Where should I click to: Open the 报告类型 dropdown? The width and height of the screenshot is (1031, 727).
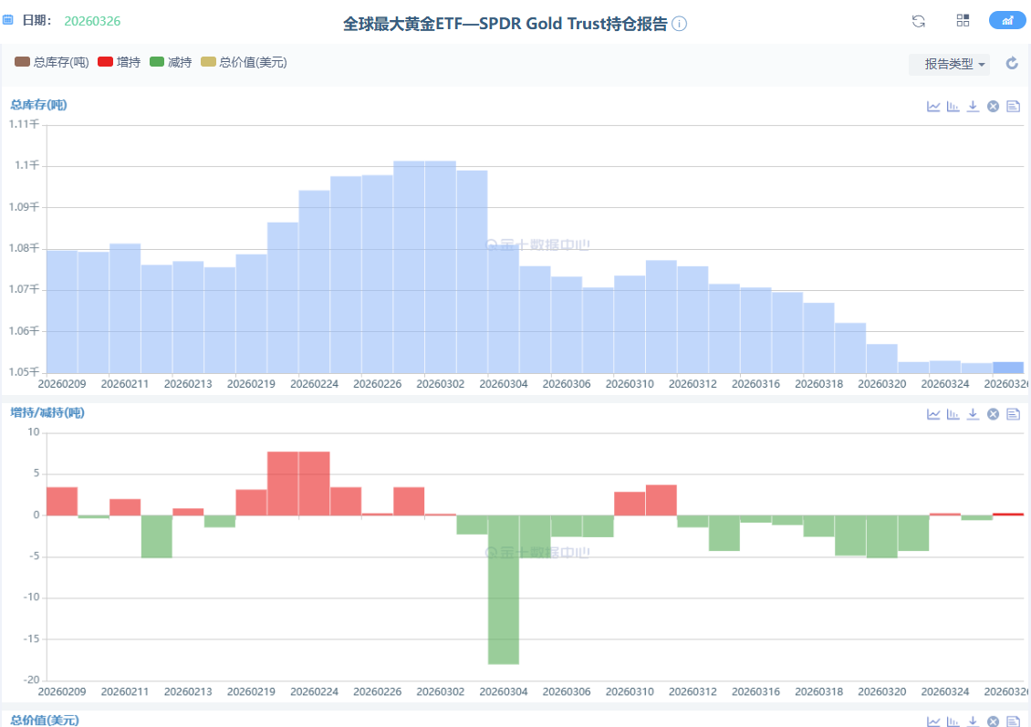(950, 64)
